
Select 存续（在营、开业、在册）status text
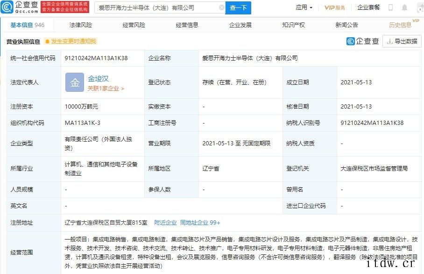(x=234, y=82)
